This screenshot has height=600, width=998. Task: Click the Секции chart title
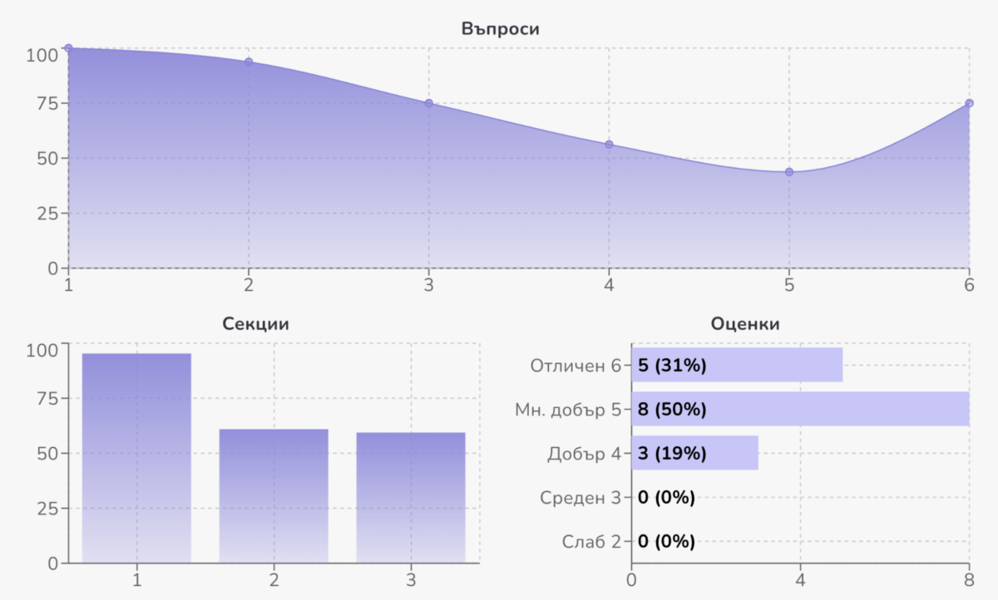(256, 324)
